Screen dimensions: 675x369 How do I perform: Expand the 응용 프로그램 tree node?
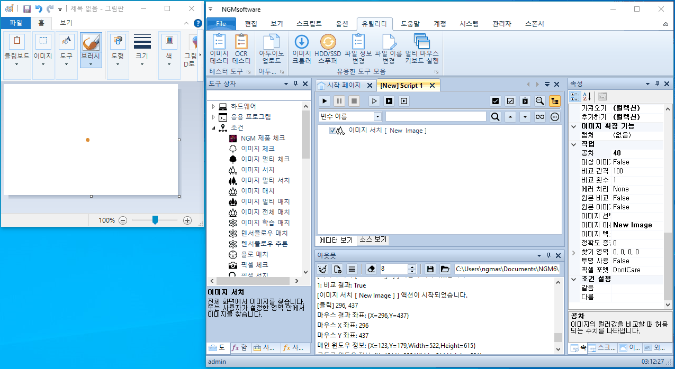213,117
